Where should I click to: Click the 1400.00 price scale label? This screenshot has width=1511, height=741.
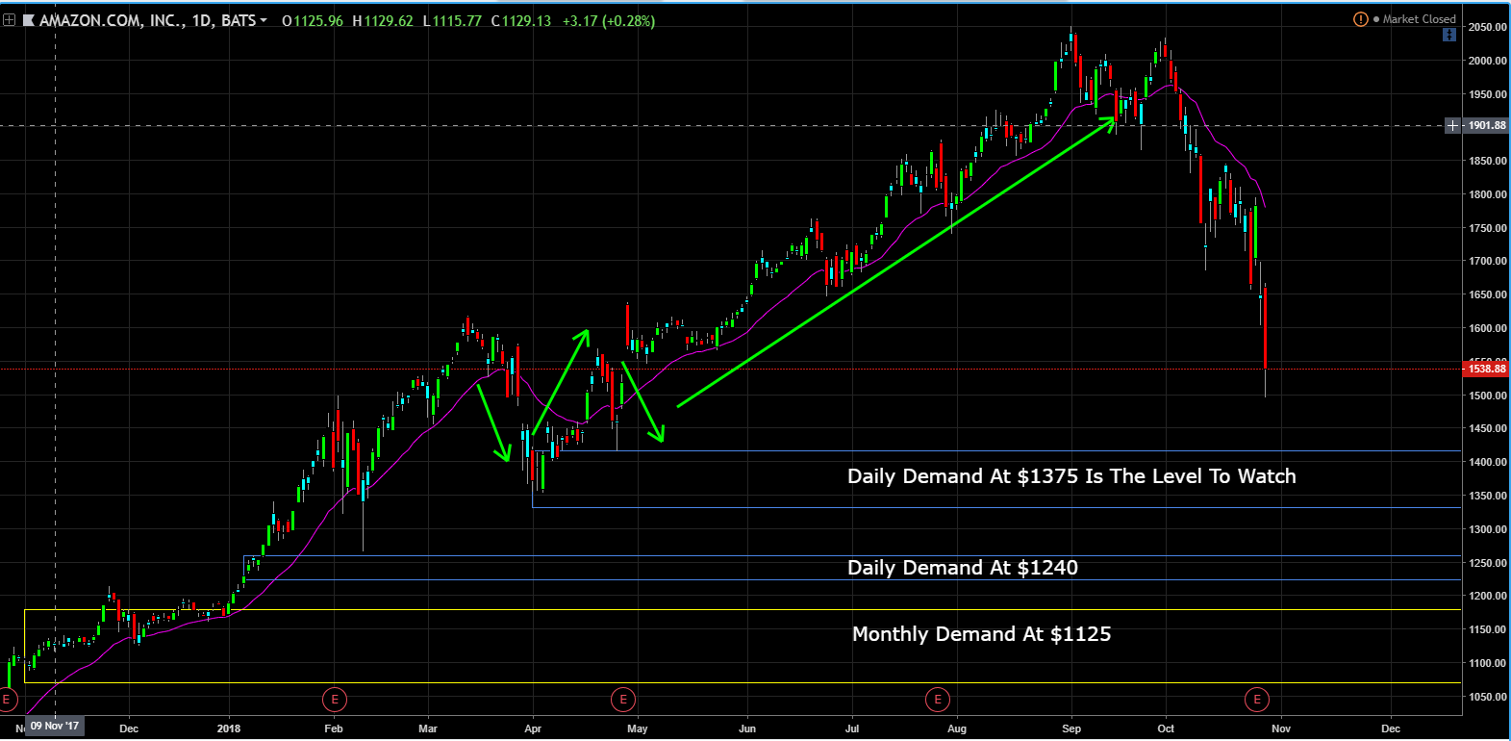pos(1487,462)
